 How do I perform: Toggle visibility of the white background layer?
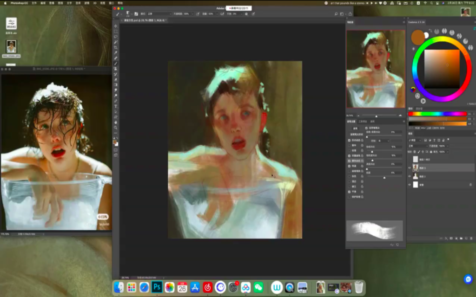pyautogui.click(x=410, y=184)
